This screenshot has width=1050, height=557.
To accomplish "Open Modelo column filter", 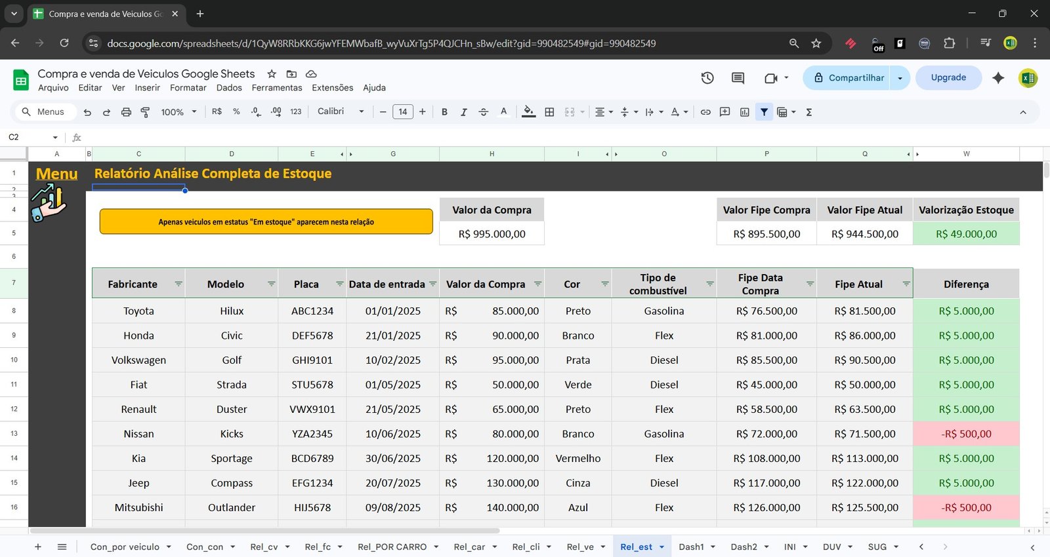I will pos(271,284).
